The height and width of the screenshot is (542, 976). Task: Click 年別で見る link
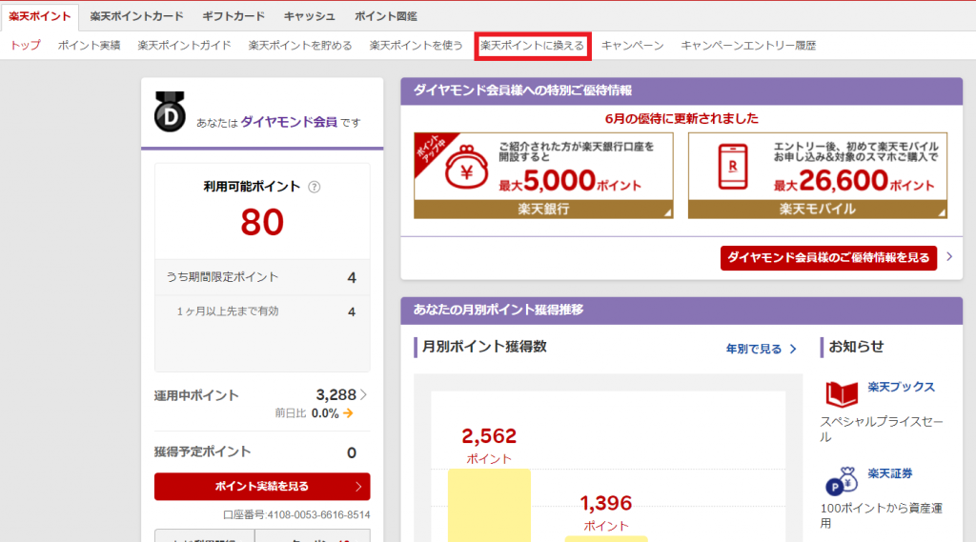coord(762,349)
